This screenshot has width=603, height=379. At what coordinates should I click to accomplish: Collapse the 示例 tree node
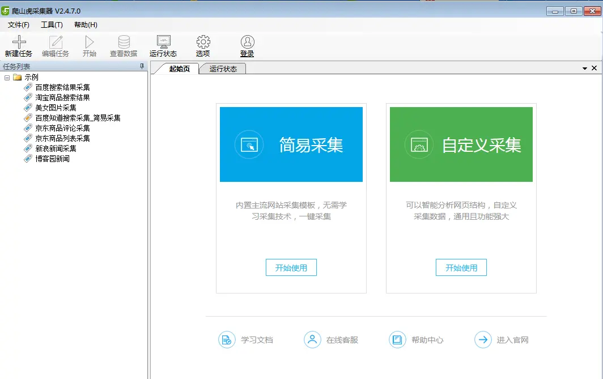[7, 78]
